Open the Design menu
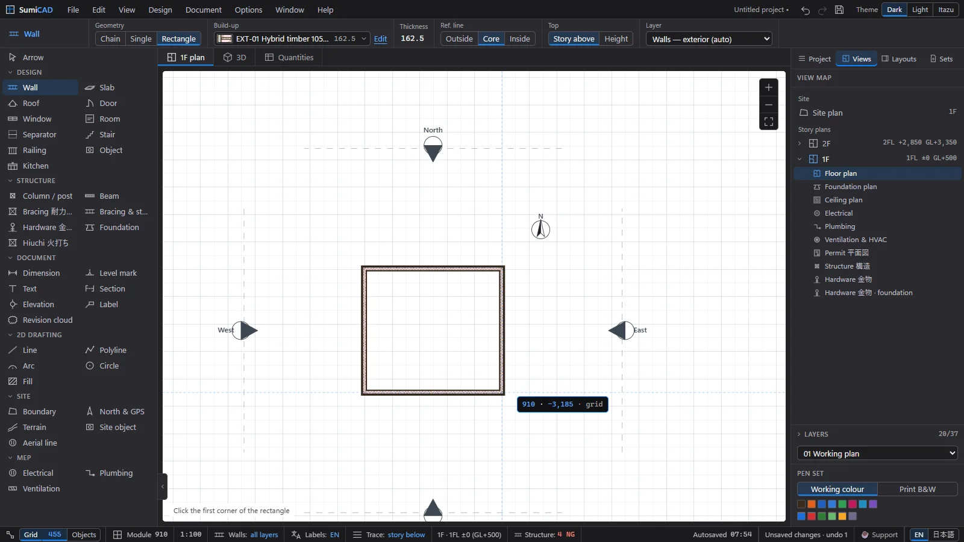964x542 pixels. pyautogui.click(x=160, y=10)
